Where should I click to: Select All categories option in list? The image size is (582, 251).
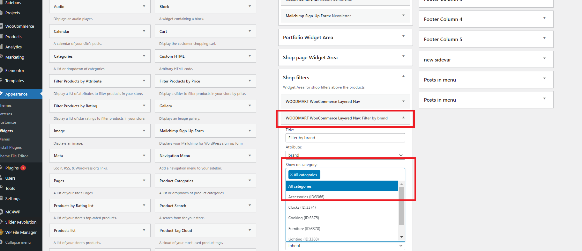[342, 186]
